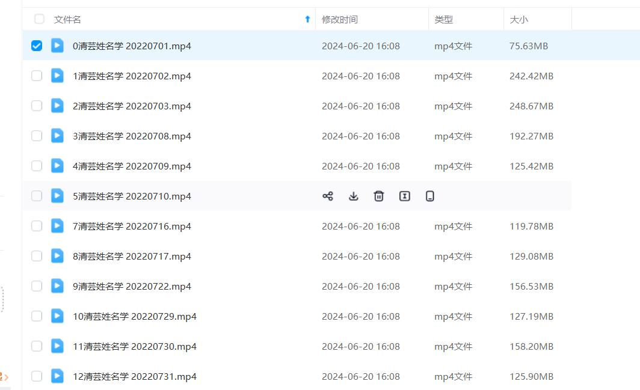
Task: Click the blue sort arrow in 文件名 column
Action: tap(307, 19)
